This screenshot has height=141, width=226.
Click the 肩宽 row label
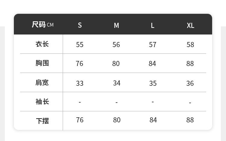point(42,82)
